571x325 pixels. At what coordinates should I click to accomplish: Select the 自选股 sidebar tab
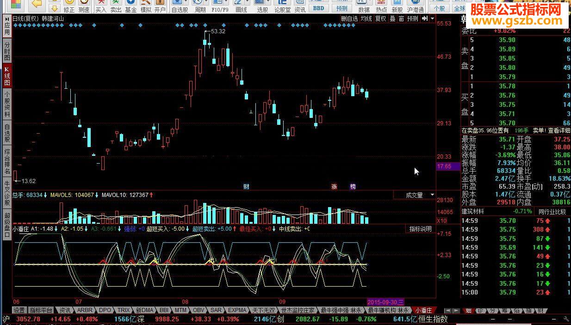(x=7, y=133)
